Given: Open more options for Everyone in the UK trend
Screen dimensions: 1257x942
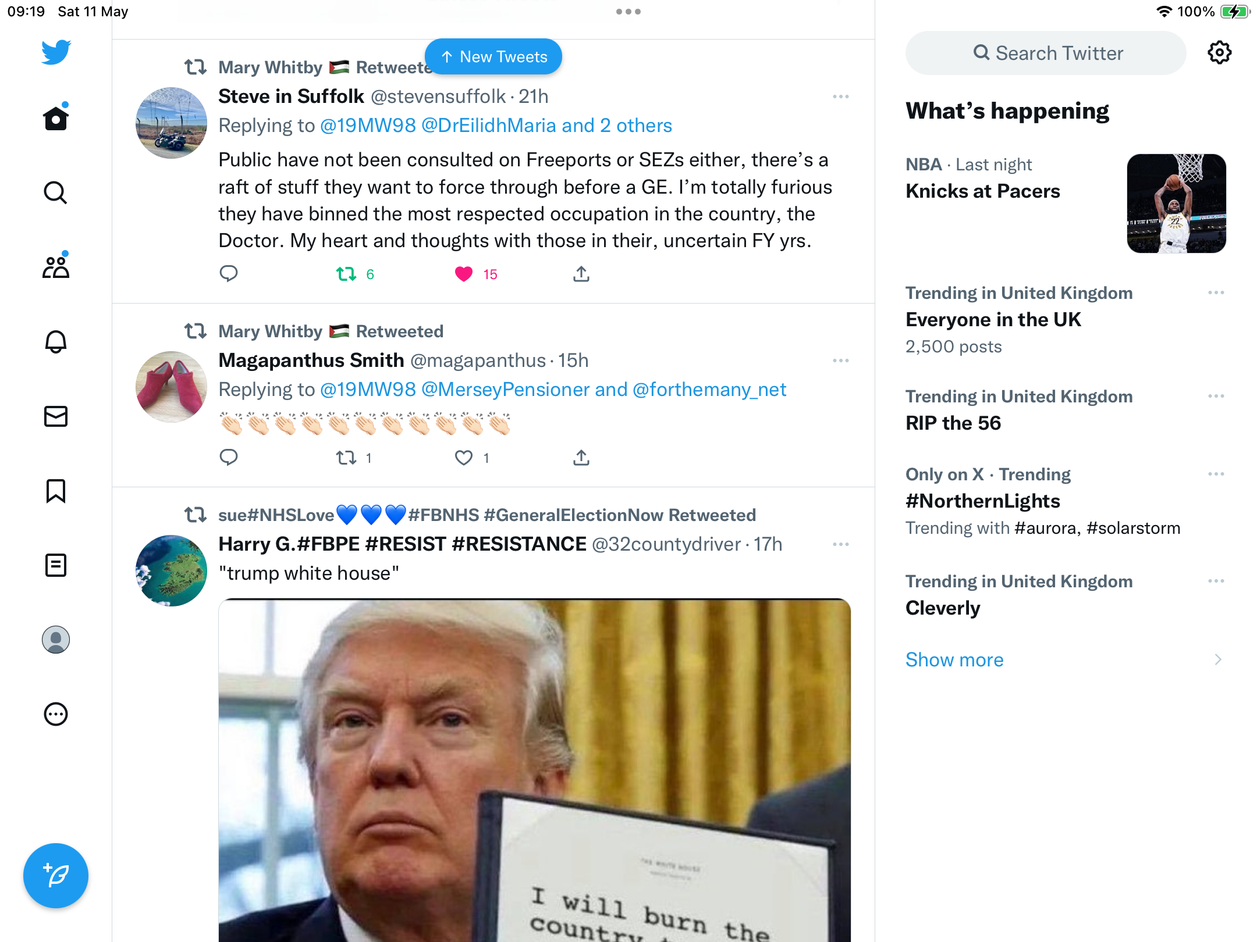Looking at the screenshot, I should coord(1216,292).
